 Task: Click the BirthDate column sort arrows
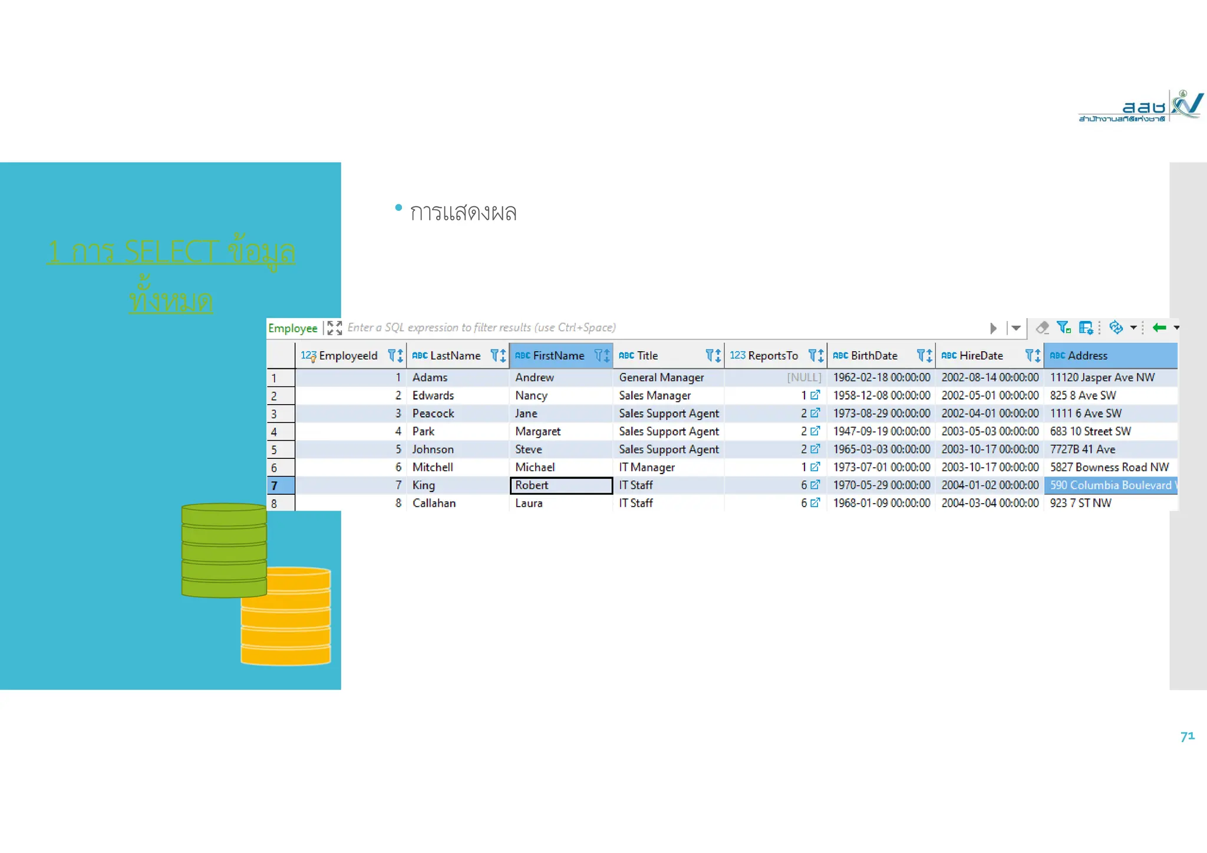(x=929, y=355)
